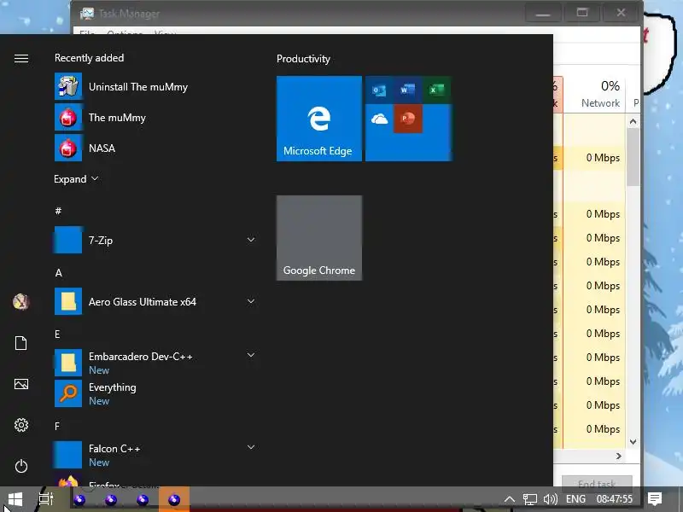The height and width of the screenshot is (512, 683).
Task: Open PowerPoint in the Office tile
Action: click(408, 119)
